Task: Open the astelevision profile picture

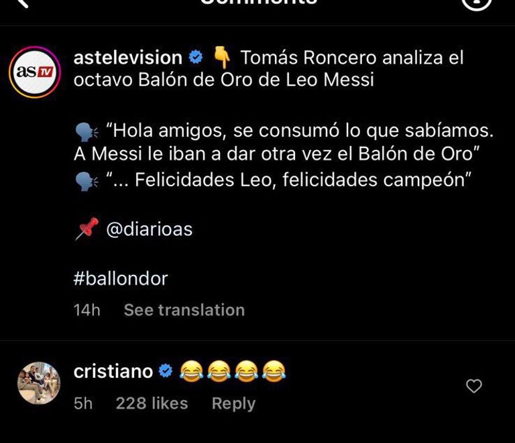Action: [x=34, y=72]
